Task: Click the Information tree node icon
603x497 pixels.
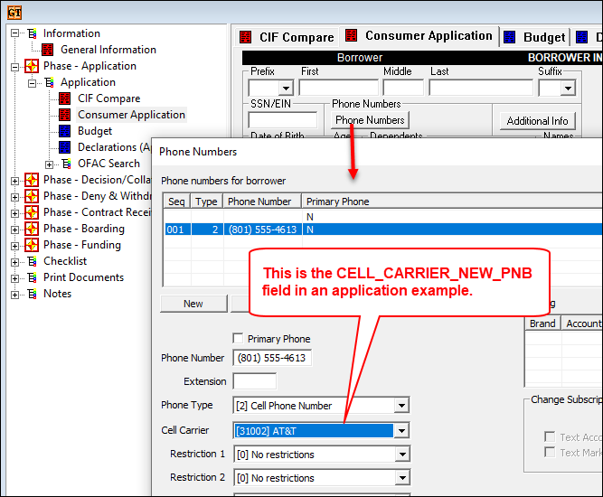Action: (x=33, y=33)
